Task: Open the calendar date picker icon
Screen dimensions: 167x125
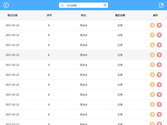Action: [105, 5]
